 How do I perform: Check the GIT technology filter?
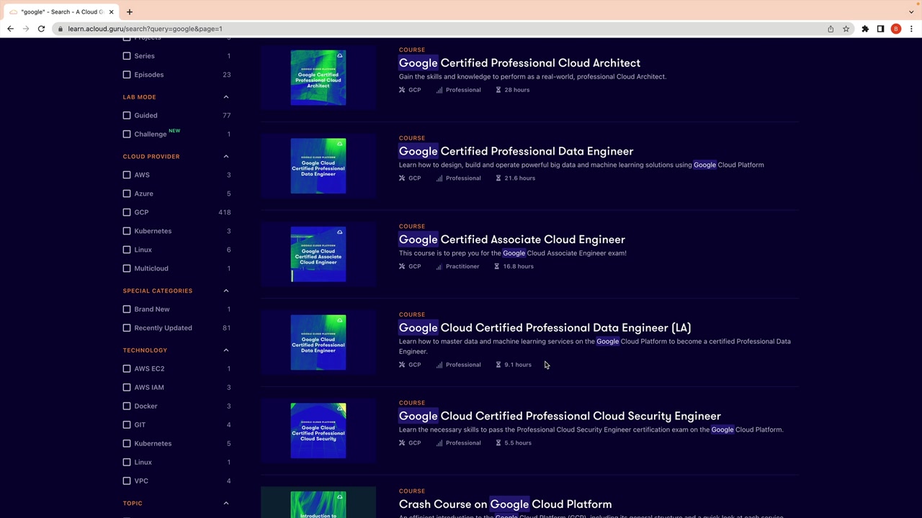[x=127, y=424]
